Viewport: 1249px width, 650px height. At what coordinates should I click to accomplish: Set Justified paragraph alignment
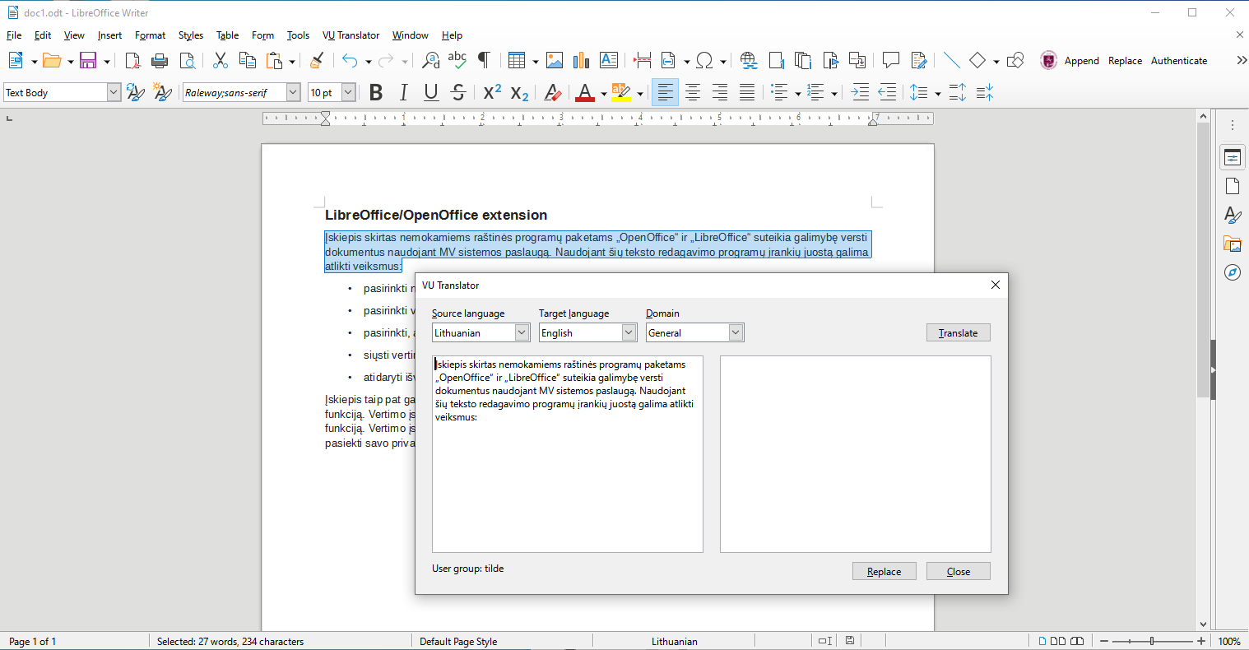(747, 92)
